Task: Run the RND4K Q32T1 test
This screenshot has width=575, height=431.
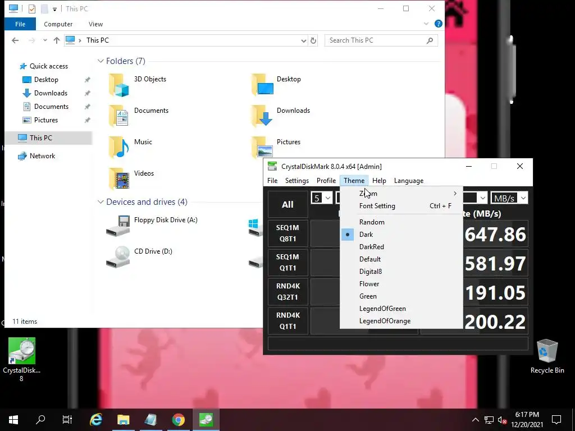Action: (x=288, y=292)
